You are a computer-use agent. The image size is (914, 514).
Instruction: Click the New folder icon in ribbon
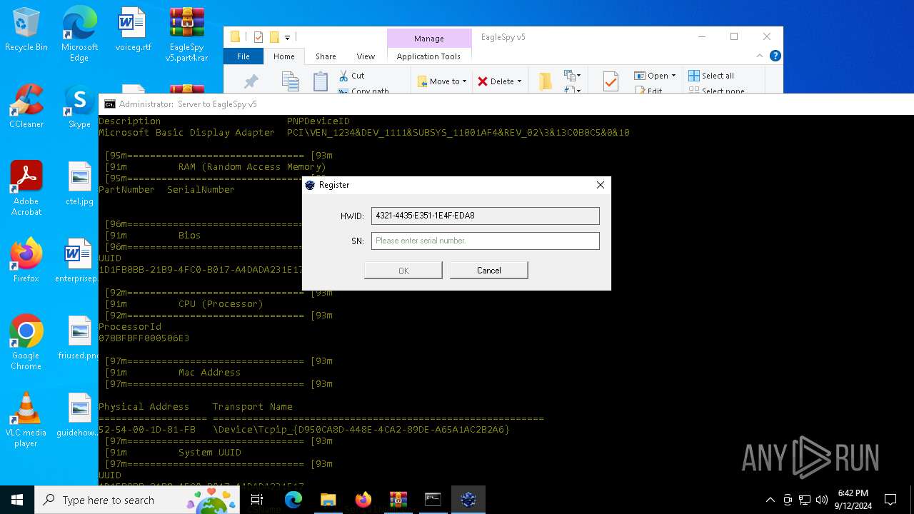point(546,81)
